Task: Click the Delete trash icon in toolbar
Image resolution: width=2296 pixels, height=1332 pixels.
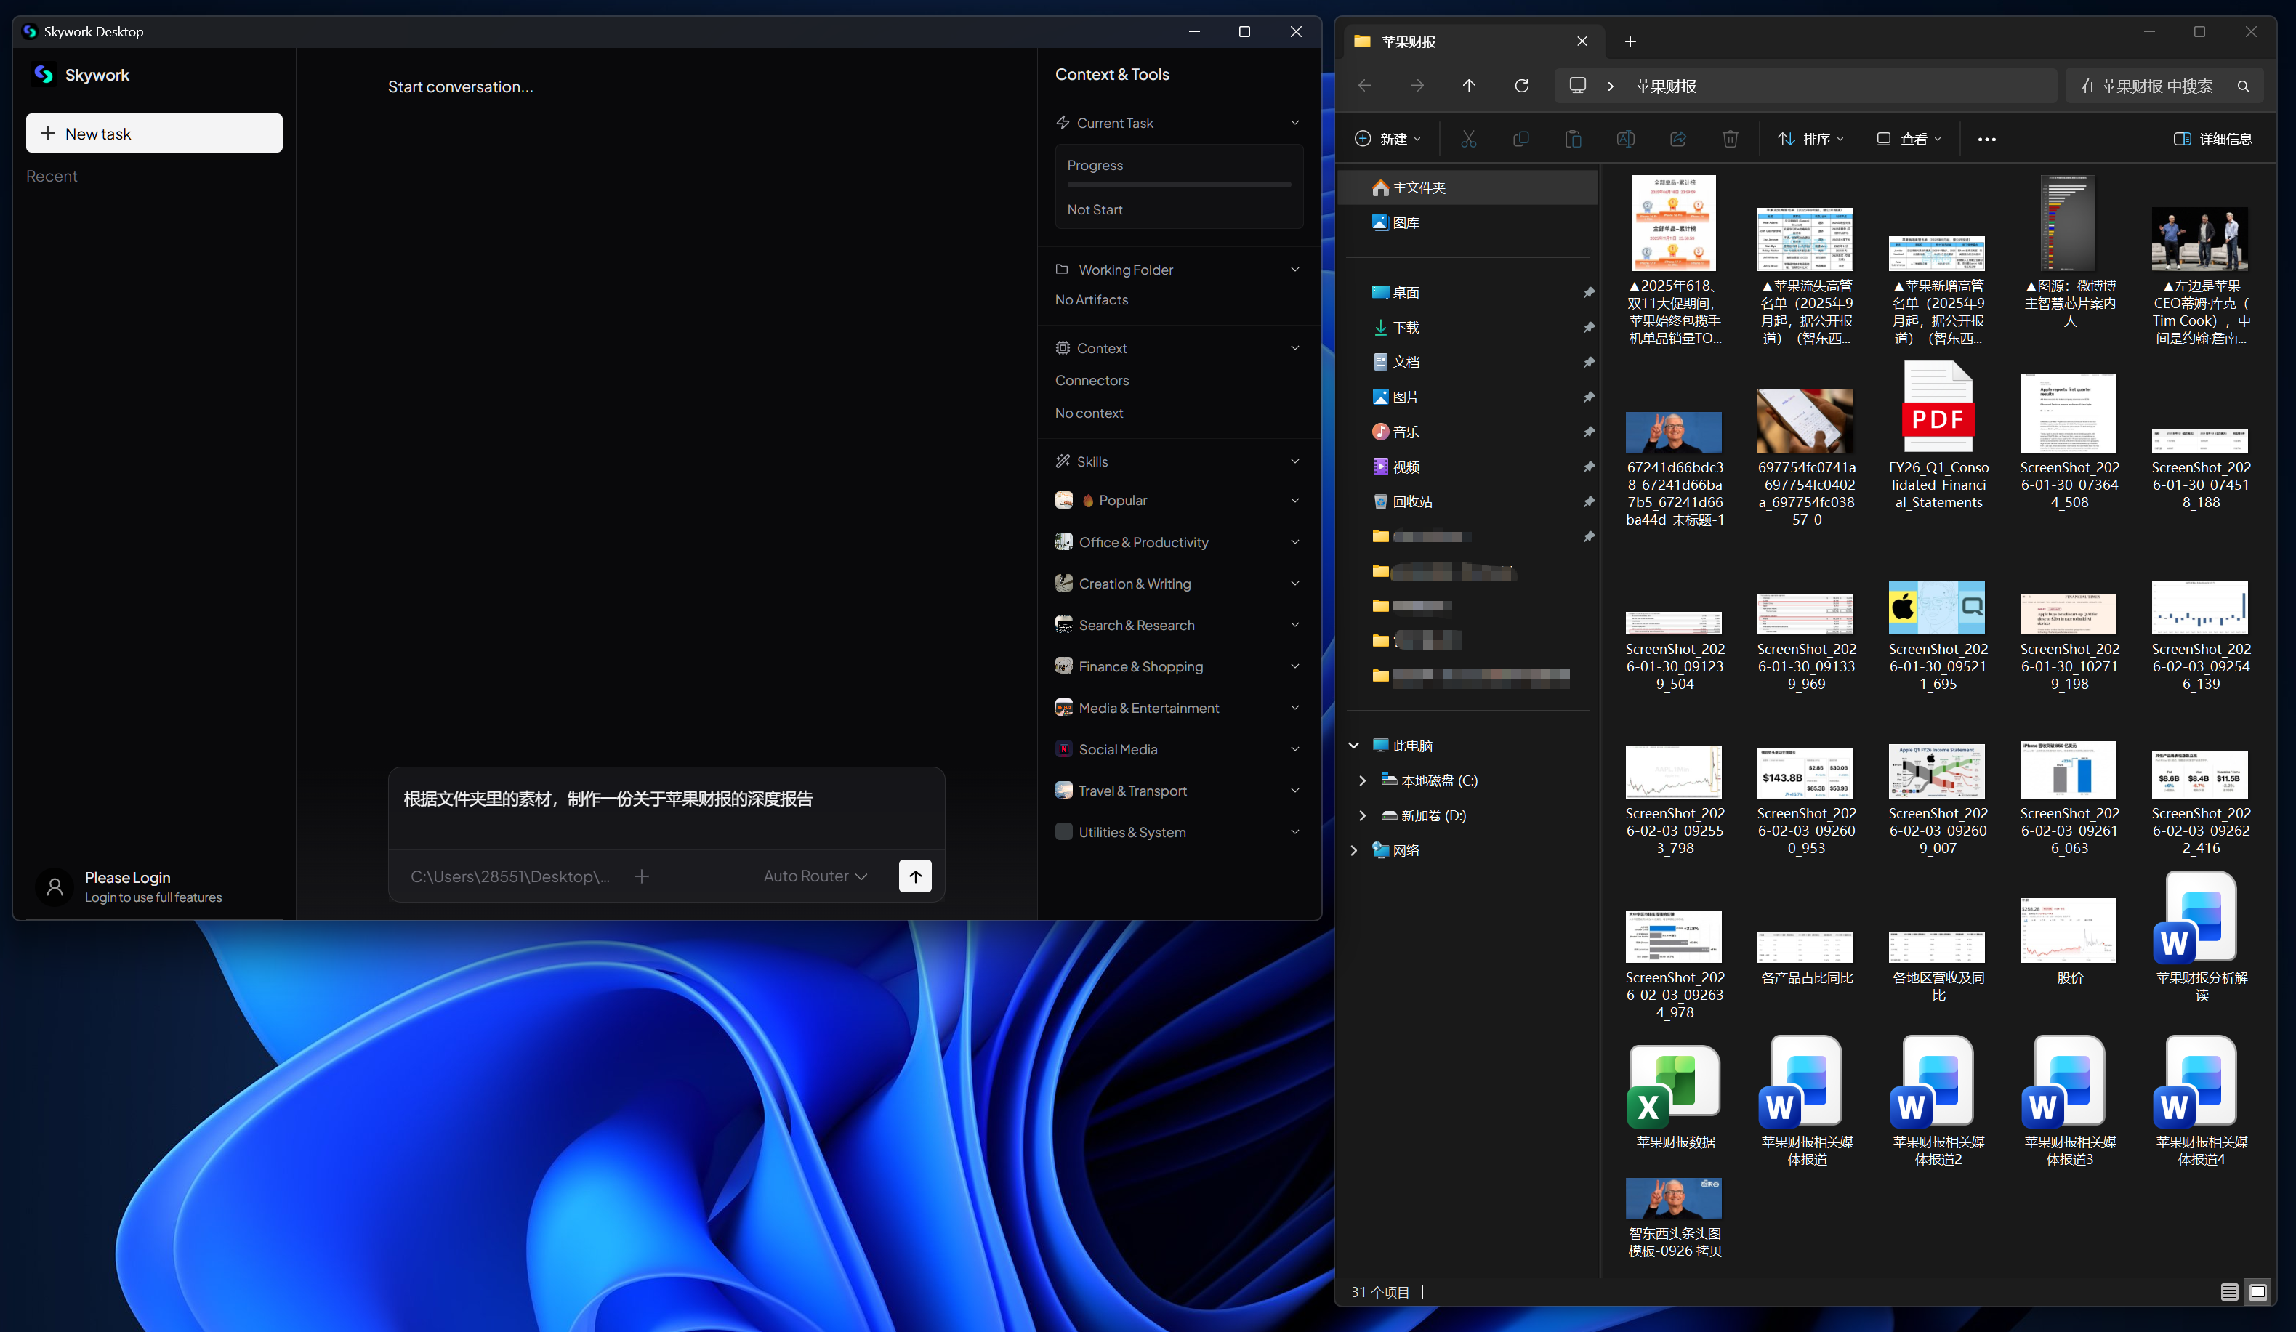Action: pos(1729,139)
